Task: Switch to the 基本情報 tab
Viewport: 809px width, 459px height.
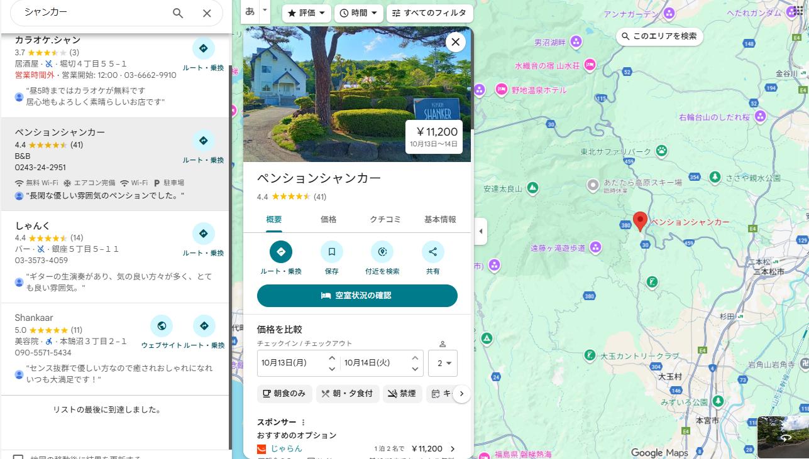Action: (440, 219)
